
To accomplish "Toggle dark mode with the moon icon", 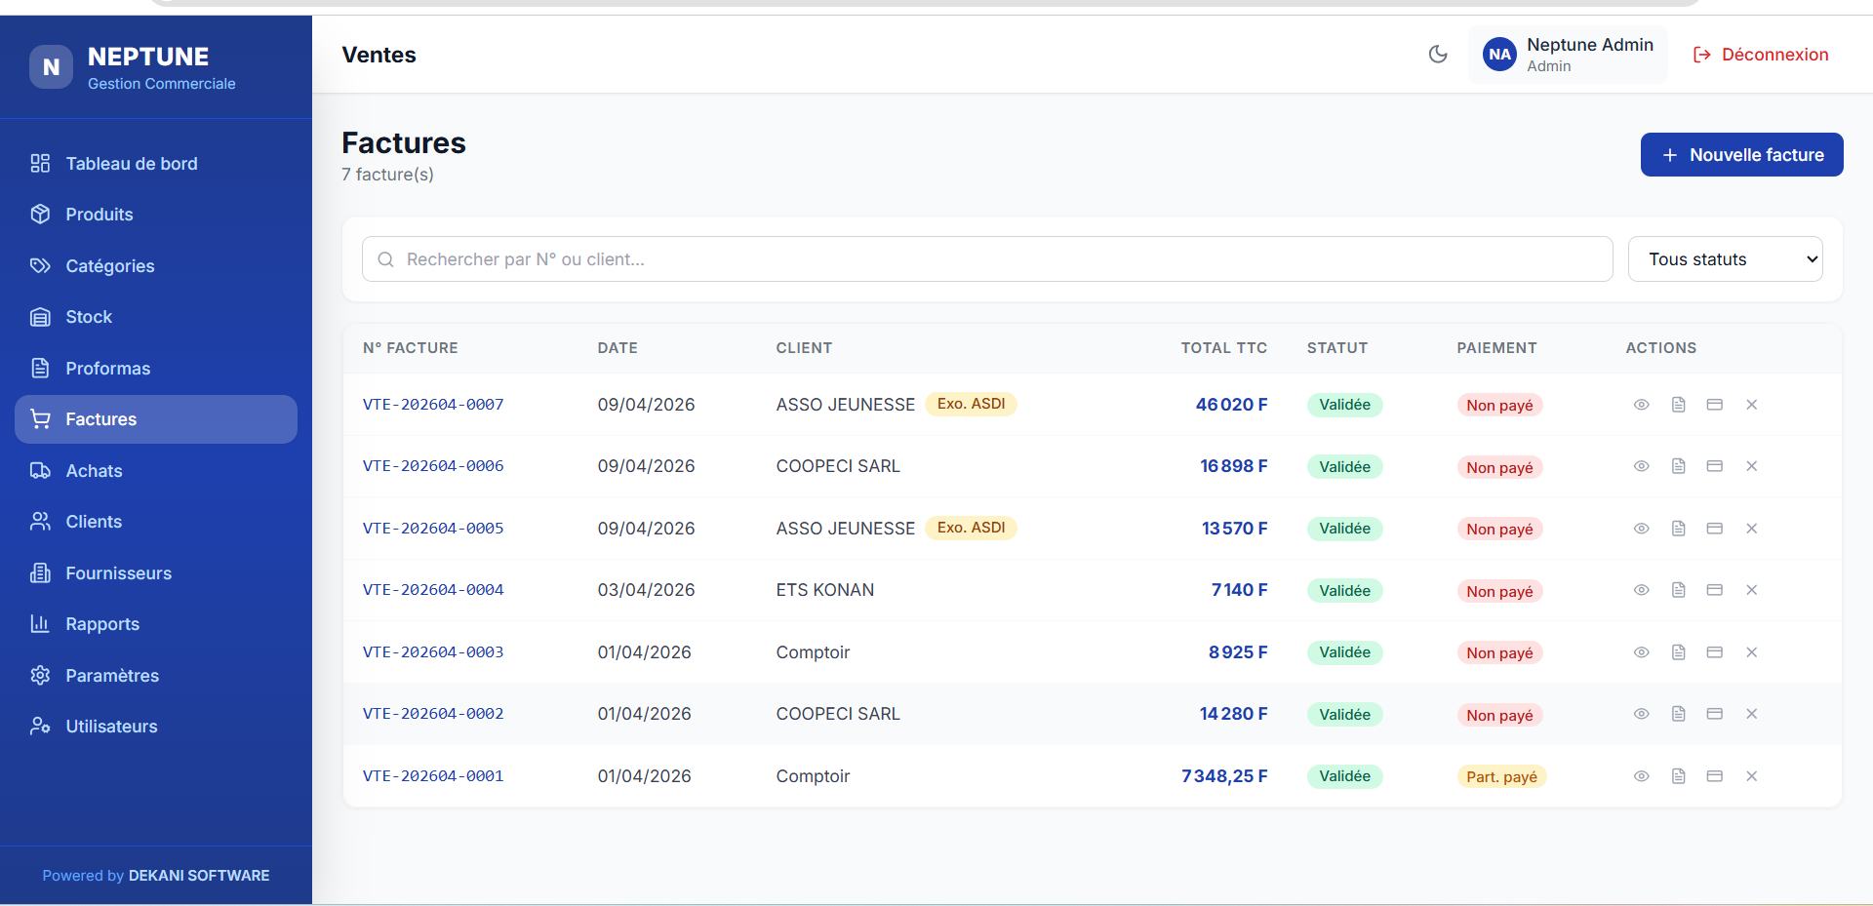I will [1438, 55].
